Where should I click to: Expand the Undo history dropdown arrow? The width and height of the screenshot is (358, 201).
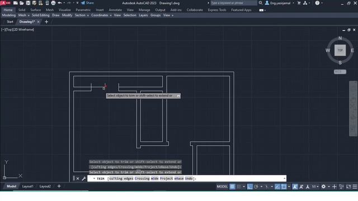tap(64, 3)
